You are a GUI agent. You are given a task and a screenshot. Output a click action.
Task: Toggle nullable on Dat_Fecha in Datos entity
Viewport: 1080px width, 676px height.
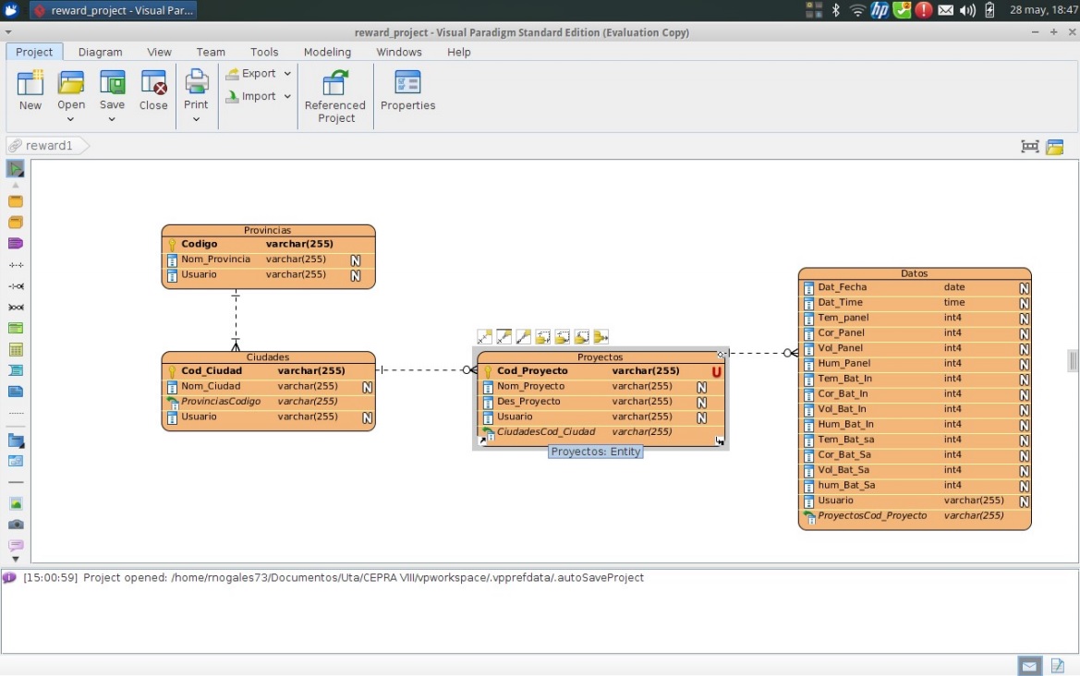[x=1022, y=287]
